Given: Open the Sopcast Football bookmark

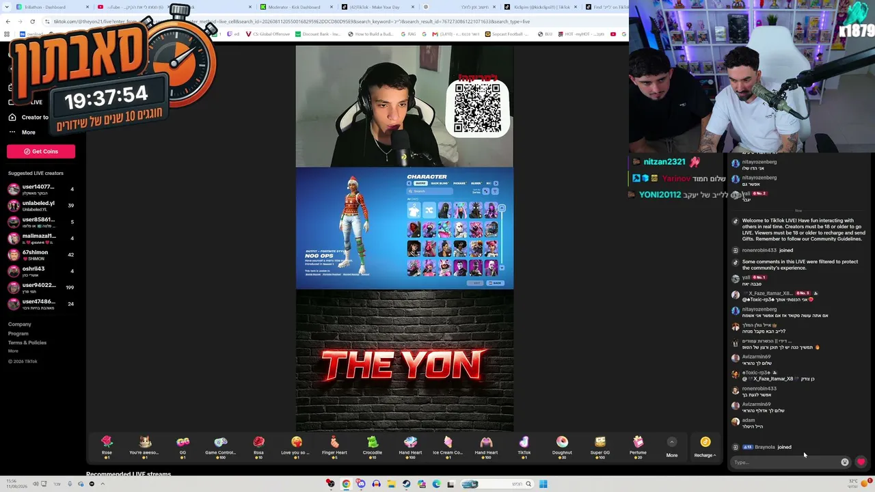Looking at the screenshot, I should [507, 34].
